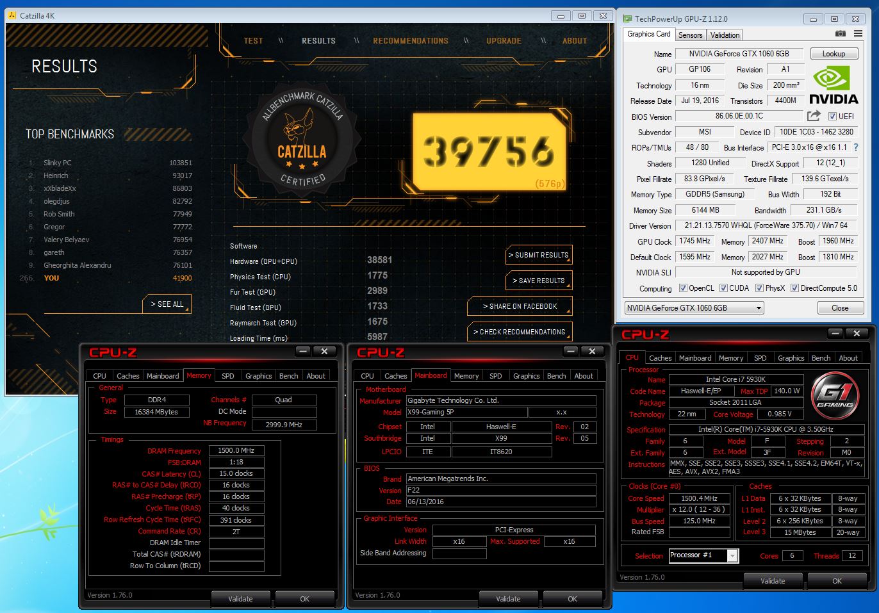Viewport: 879px width, 613px height.
Task: Click the 39756 score display
Action: click(489, 152)
